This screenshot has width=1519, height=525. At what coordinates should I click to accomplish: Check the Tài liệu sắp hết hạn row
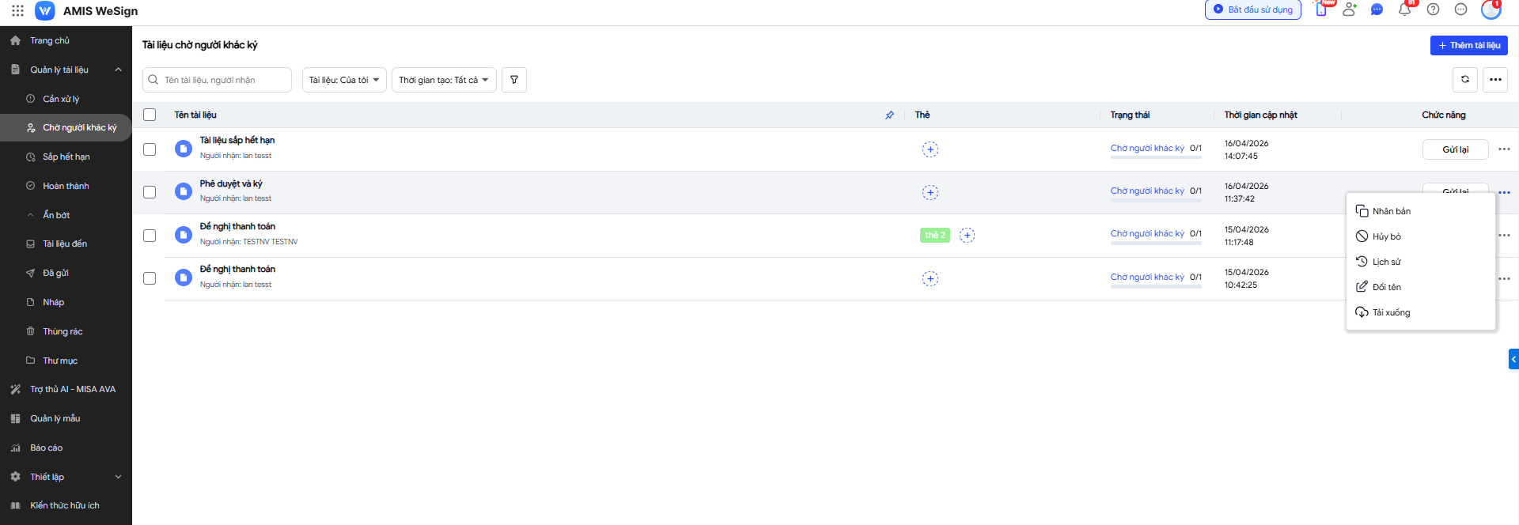150,149
